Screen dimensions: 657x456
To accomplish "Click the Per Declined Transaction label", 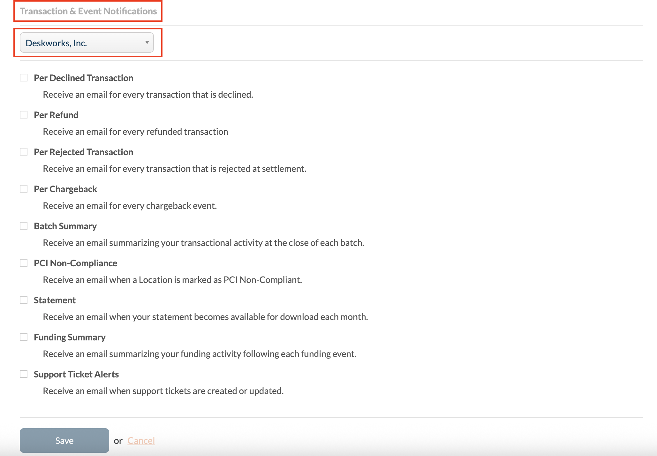I will [83, 78].
